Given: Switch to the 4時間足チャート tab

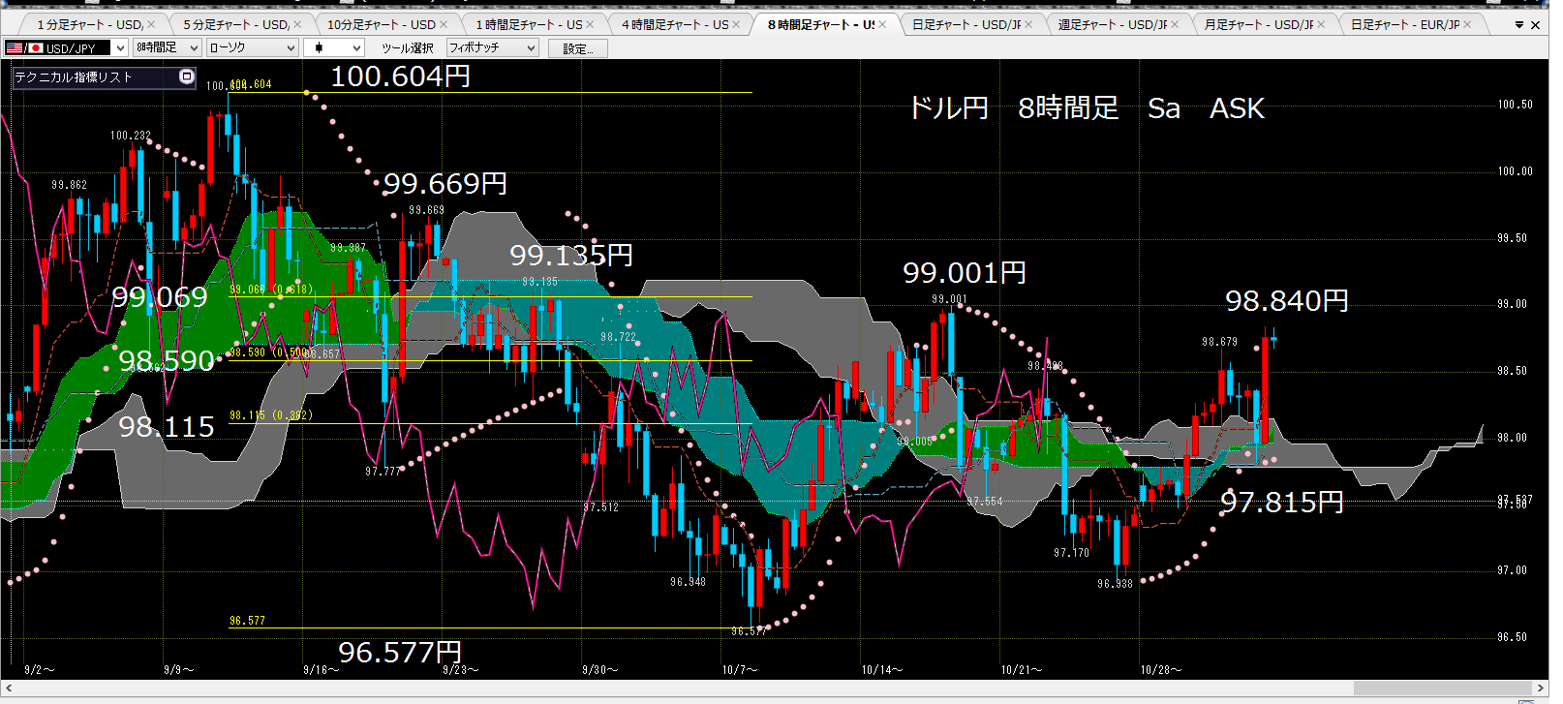Looking at the screenshot, I should [674, 25].
